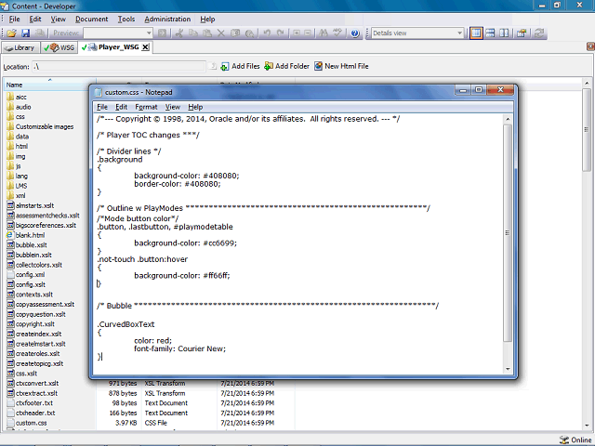This screenshot has width=595, height=446.
Task: Open Notepad's Help menu
Action: [x=195, y=107]
